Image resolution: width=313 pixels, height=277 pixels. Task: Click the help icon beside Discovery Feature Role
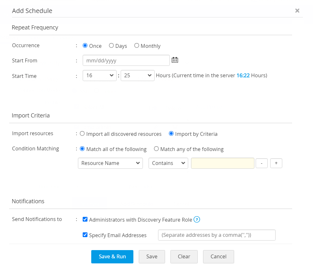click(x=197, y=219)
